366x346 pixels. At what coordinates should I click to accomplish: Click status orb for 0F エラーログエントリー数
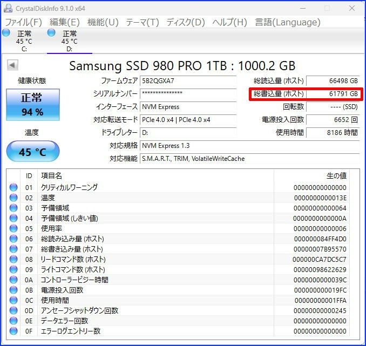pos(13,331)
